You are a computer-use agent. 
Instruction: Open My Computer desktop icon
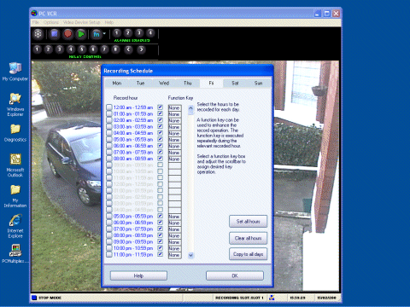coord(15,72)
